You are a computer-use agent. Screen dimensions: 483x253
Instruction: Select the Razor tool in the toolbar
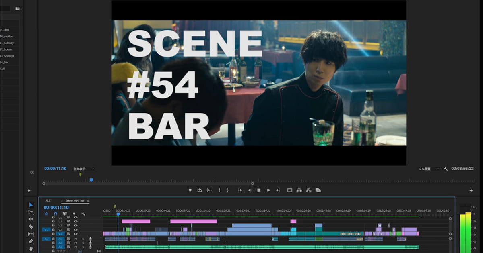pyautogui.click(x=31, y=226)
